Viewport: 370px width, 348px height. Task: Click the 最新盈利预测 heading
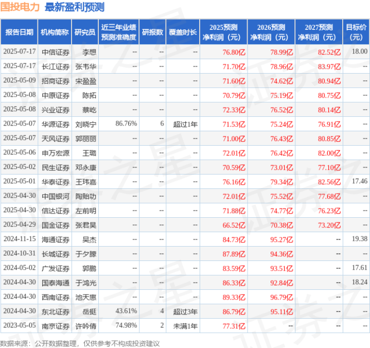click(75, 7)
